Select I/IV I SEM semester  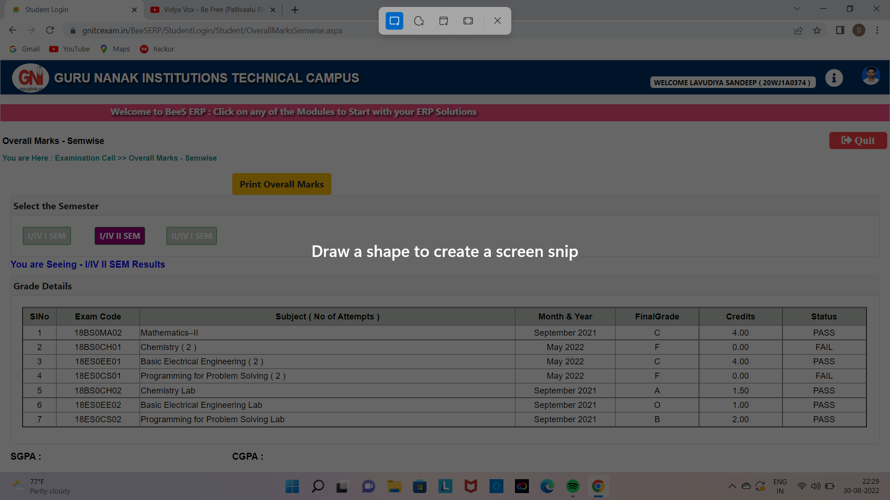point(47,236)
